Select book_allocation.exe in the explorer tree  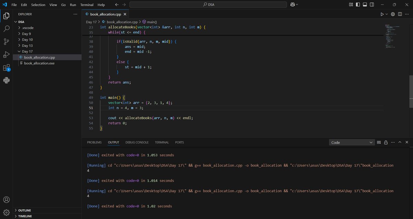click(47, 63)
